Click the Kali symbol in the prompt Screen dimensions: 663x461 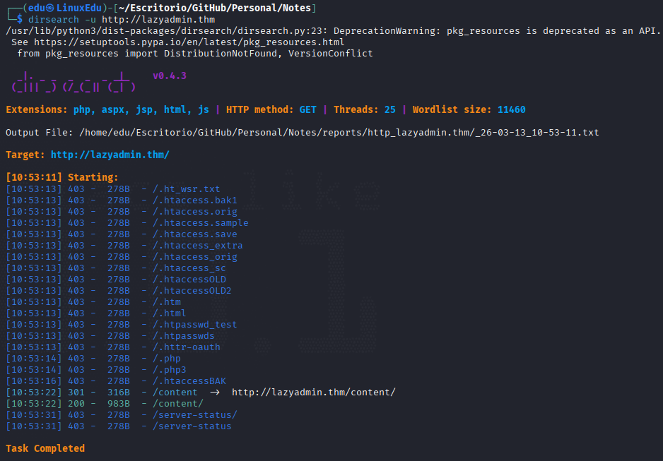click(50, 8)
